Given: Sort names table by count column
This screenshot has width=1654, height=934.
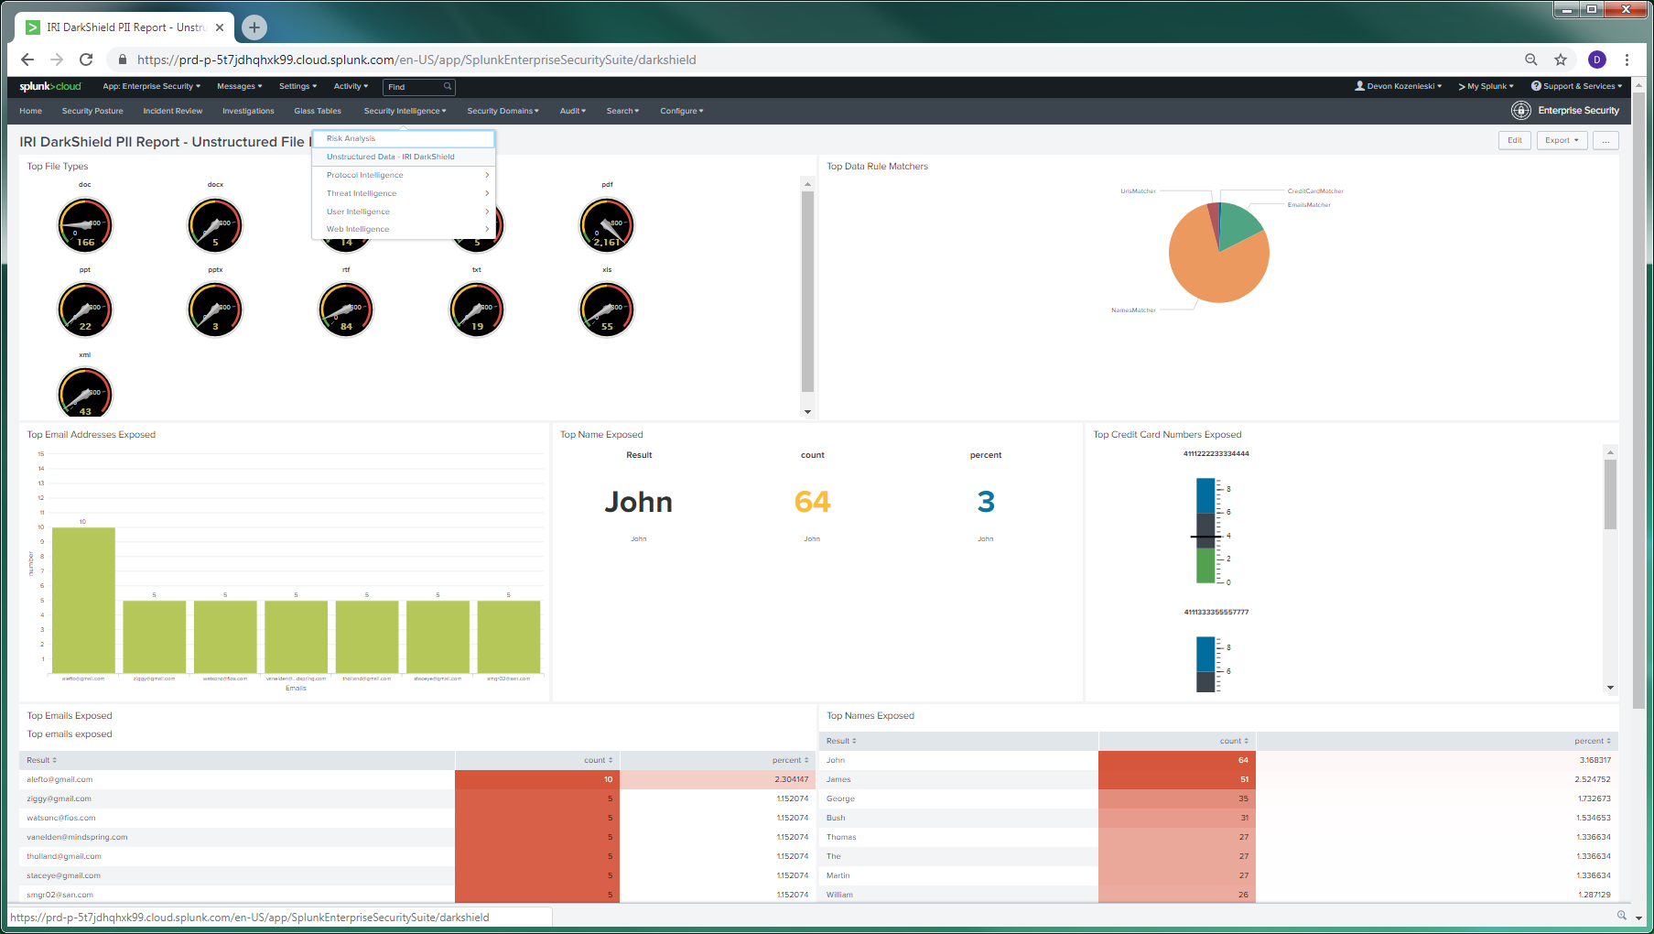Looking at the screenshot, I should pos(1234,741).
